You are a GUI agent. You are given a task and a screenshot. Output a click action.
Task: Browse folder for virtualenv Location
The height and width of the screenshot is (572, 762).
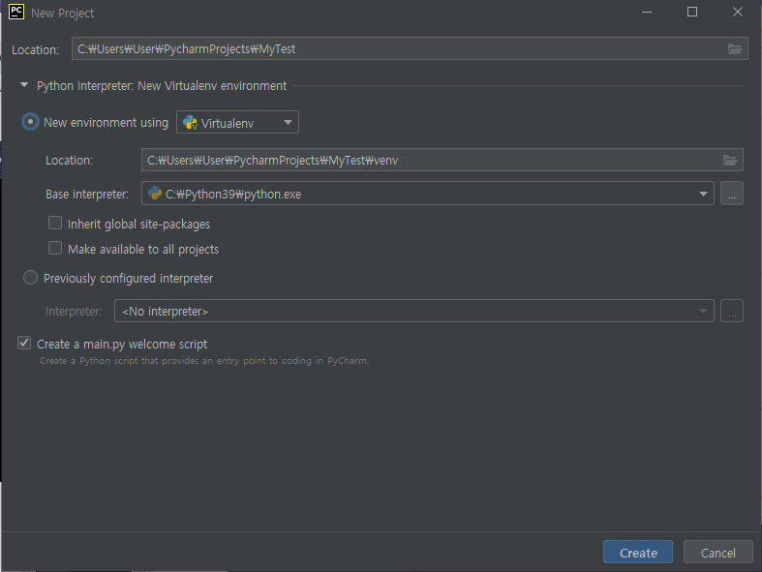(730, 160)
